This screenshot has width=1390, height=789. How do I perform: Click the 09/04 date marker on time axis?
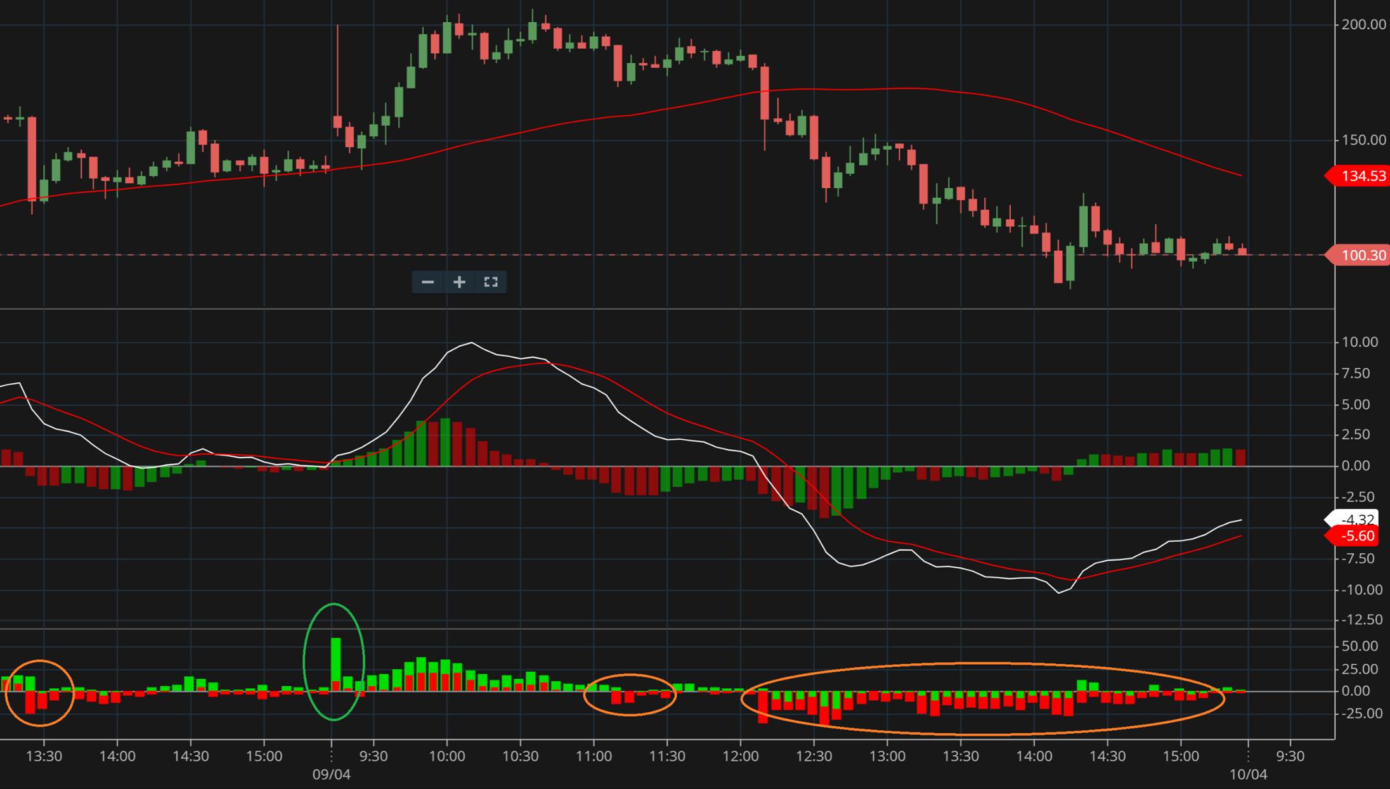tap(331, 774)
